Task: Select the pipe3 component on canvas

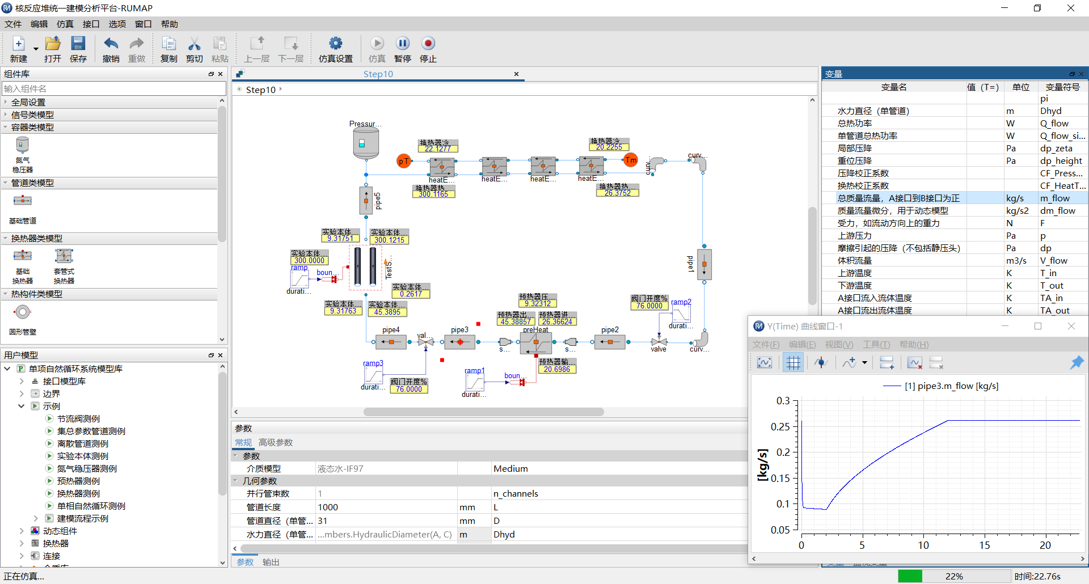Action: 460,342
